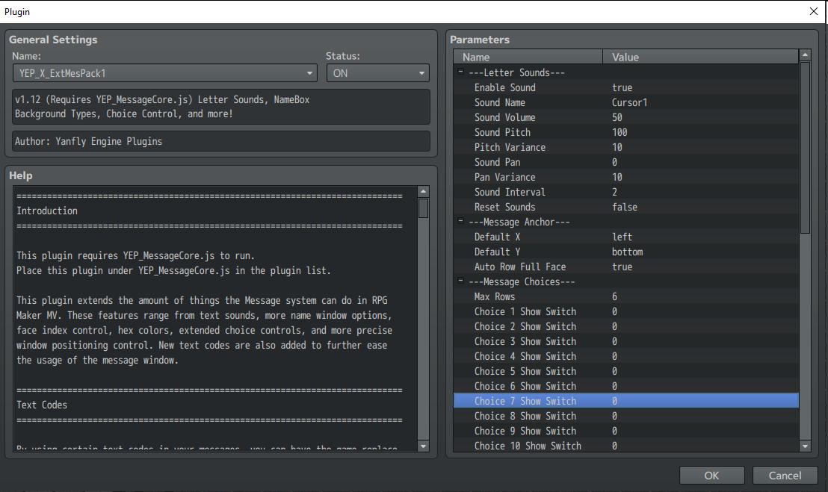Click the Value column header in Parameters

click(x=701, y=57)
